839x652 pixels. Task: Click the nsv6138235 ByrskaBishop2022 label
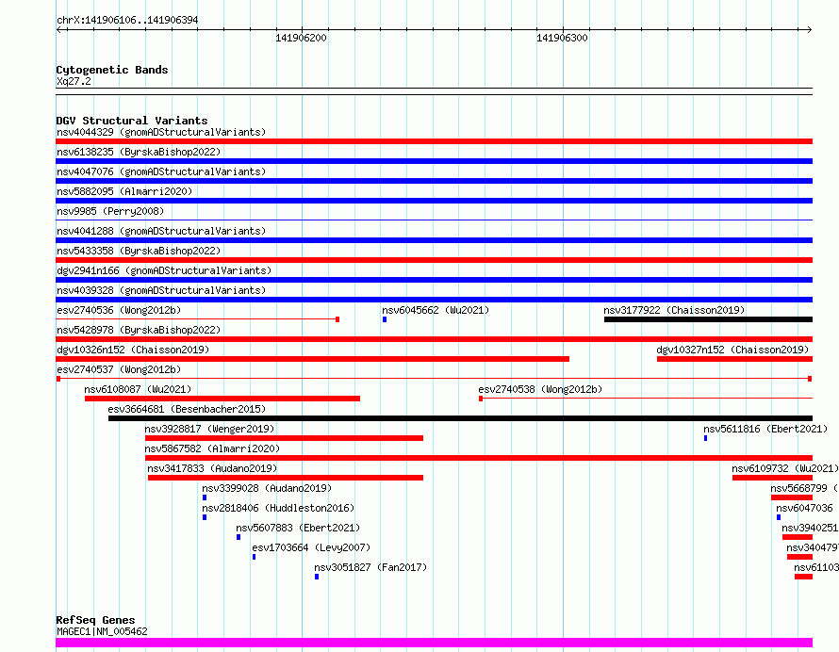(139, 152)
